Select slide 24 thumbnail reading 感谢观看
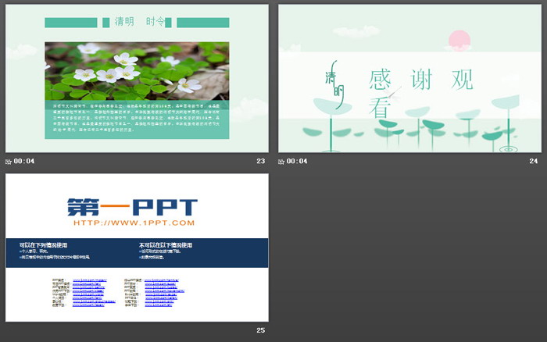The image size is (547, 342). click(x=410, y=78)
